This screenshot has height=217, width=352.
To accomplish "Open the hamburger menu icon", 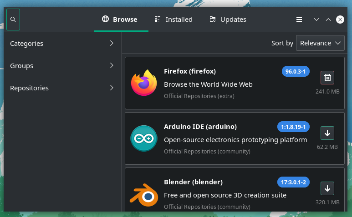I will pos(299,20).
